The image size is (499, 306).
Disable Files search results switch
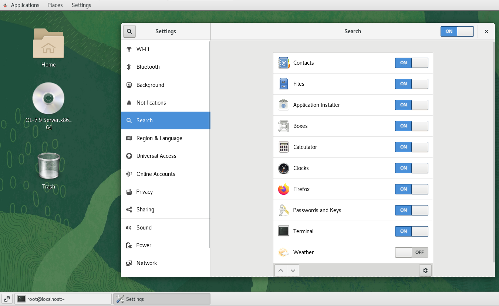412,84
